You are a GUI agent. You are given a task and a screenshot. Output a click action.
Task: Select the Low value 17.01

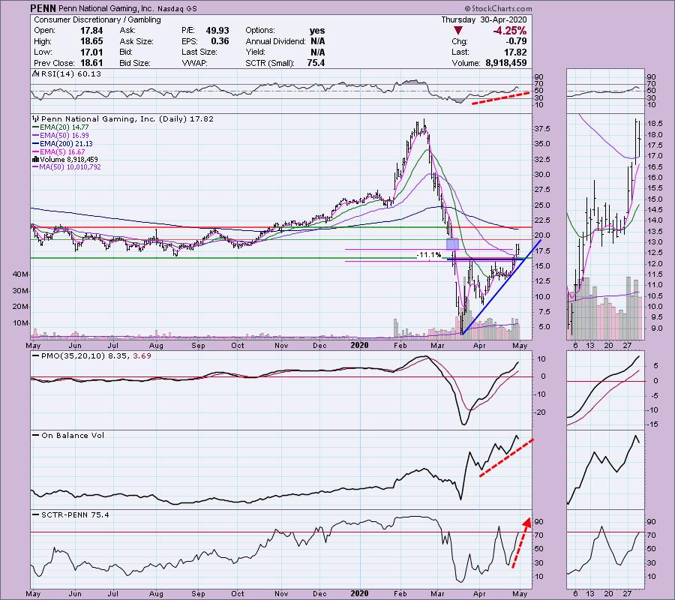pos(91,52)
